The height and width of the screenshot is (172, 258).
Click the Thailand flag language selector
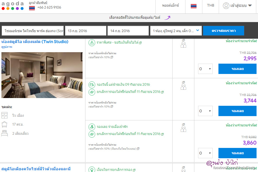point(193,6)
